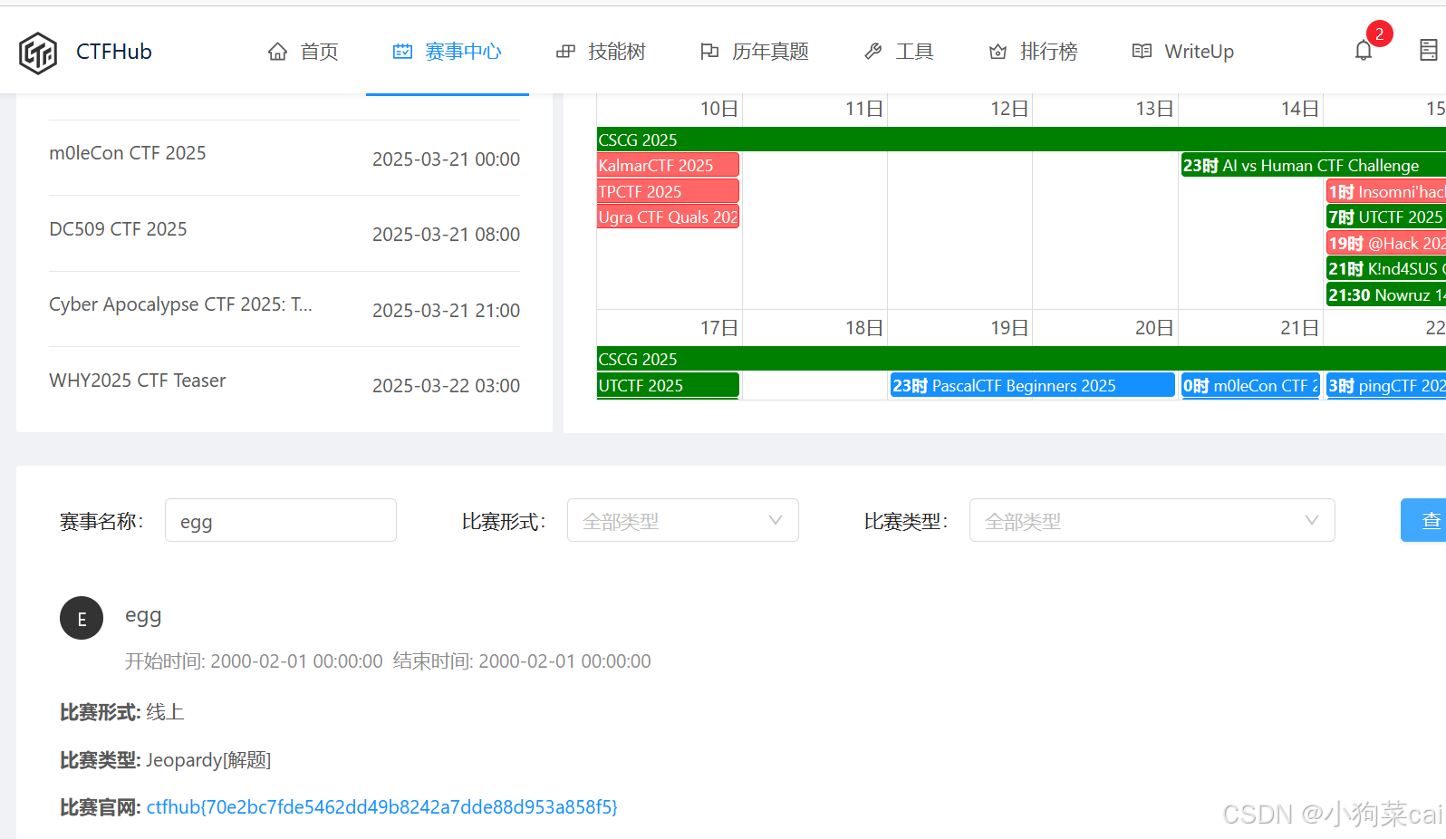Viewport: 1446px width, 839px height.
Task: Open the ctfhub flag link under 比赛官网
Action: [381, 806]
